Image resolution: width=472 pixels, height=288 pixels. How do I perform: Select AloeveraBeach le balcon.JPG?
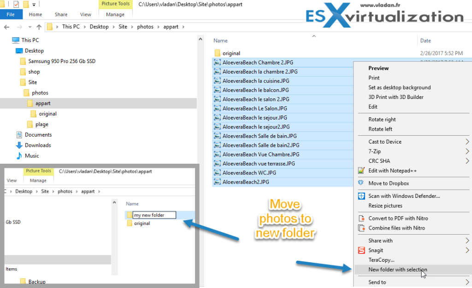pyautogui.click(x=255, y=90)
